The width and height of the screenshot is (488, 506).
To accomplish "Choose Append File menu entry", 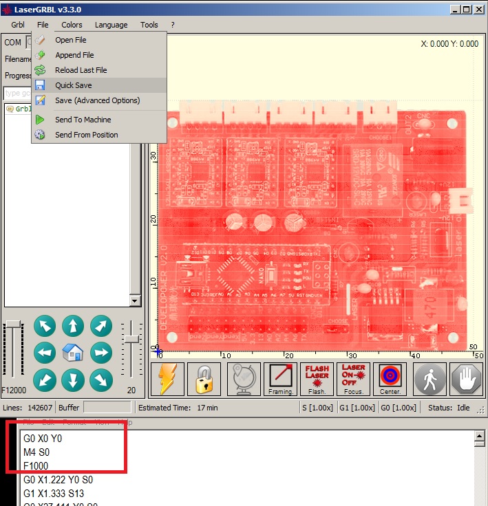I will click(x=99, y=55).
